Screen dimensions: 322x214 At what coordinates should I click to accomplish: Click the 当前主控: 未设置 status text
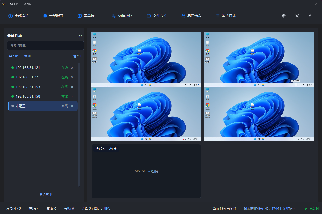(224, 209)
